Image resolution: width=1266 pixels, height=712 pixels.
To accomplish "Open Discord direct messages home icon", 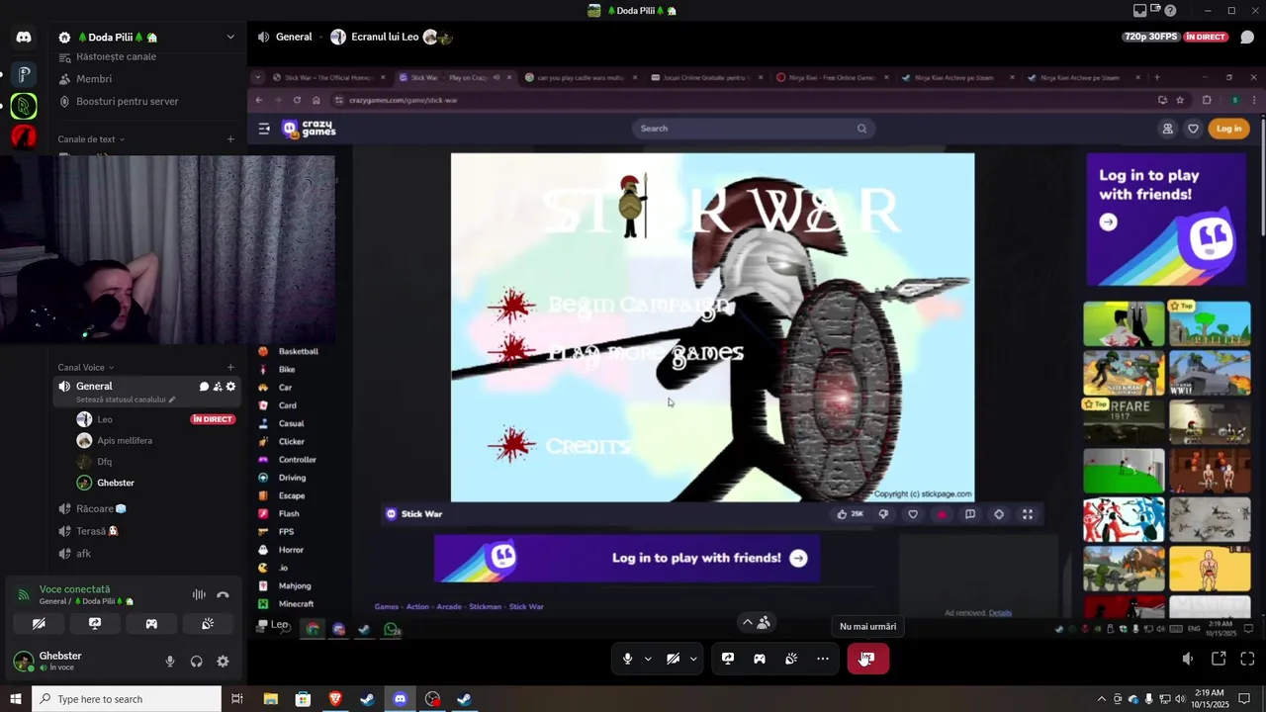I will [x=24, y=37].
